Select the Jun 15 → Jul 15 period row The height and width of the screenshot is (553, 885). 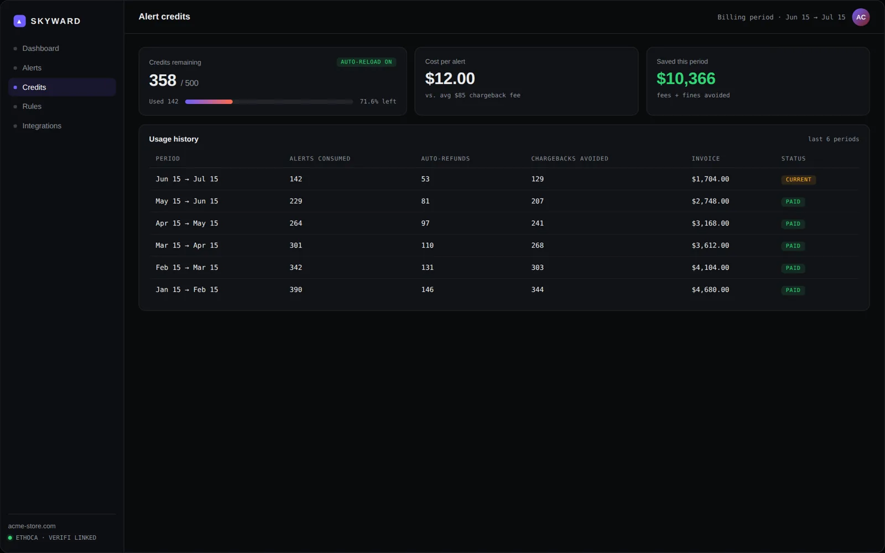click(504, 179)
